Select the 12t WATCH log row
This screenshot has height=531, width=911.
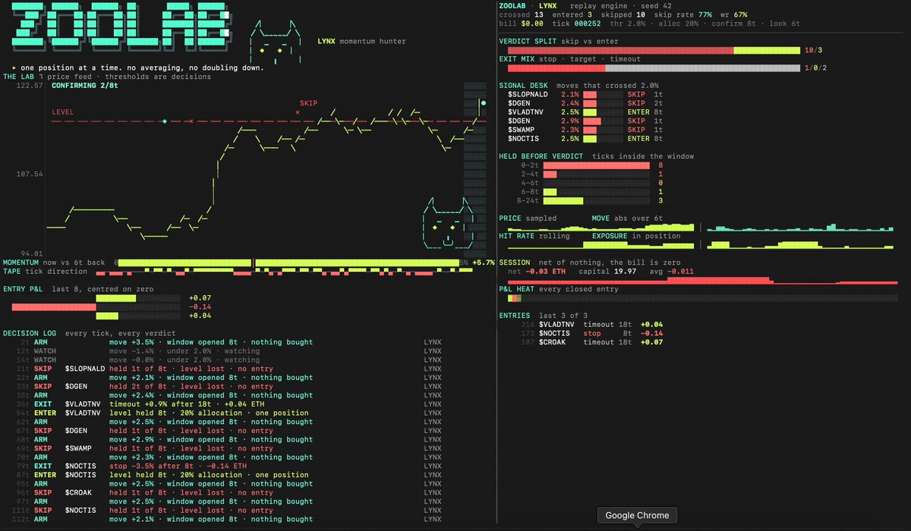point(232,351)
